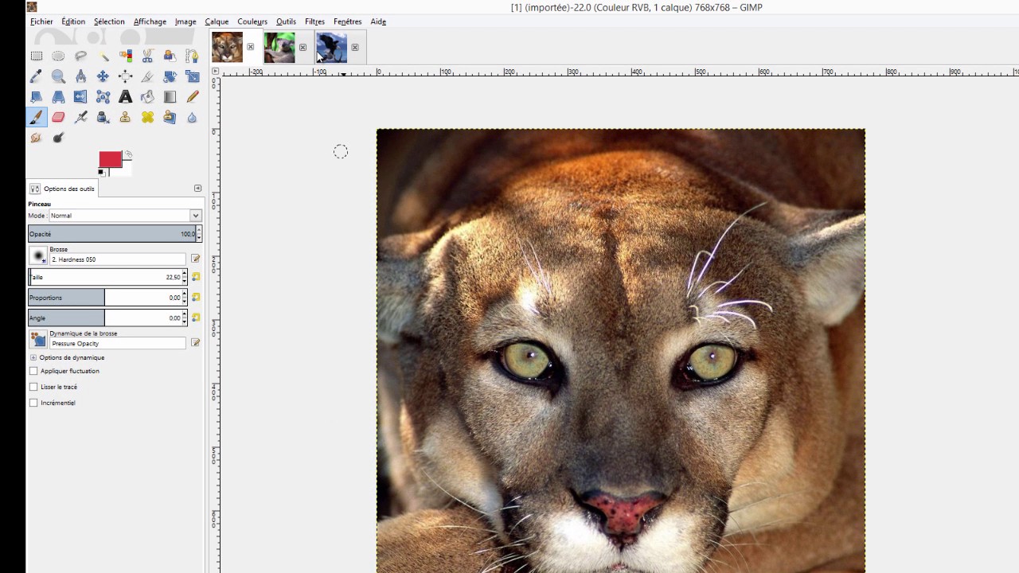Viewport: 1019px width, 573px height.
Task: Open the brush preview selector button
Action: pos(38,255)
